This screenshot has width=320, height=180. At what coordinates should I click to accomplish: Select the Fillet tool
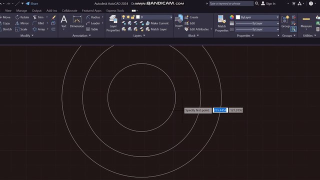[38, 23]
